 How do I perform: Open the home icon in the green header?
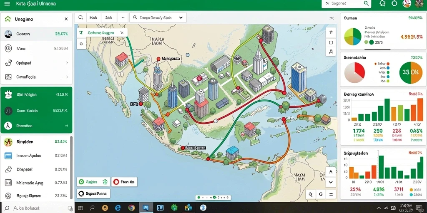382,3
